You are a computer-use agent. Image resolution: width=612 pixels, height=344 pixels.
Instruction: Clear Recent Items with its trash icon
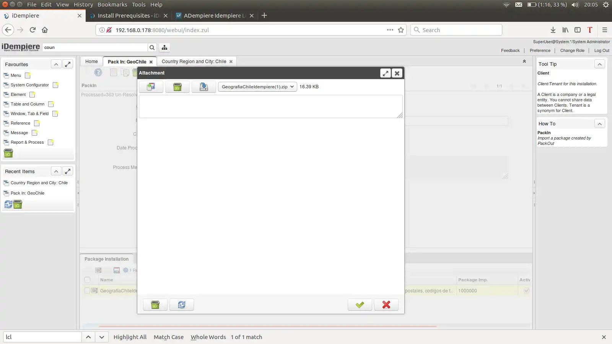(x=18, y=204)
